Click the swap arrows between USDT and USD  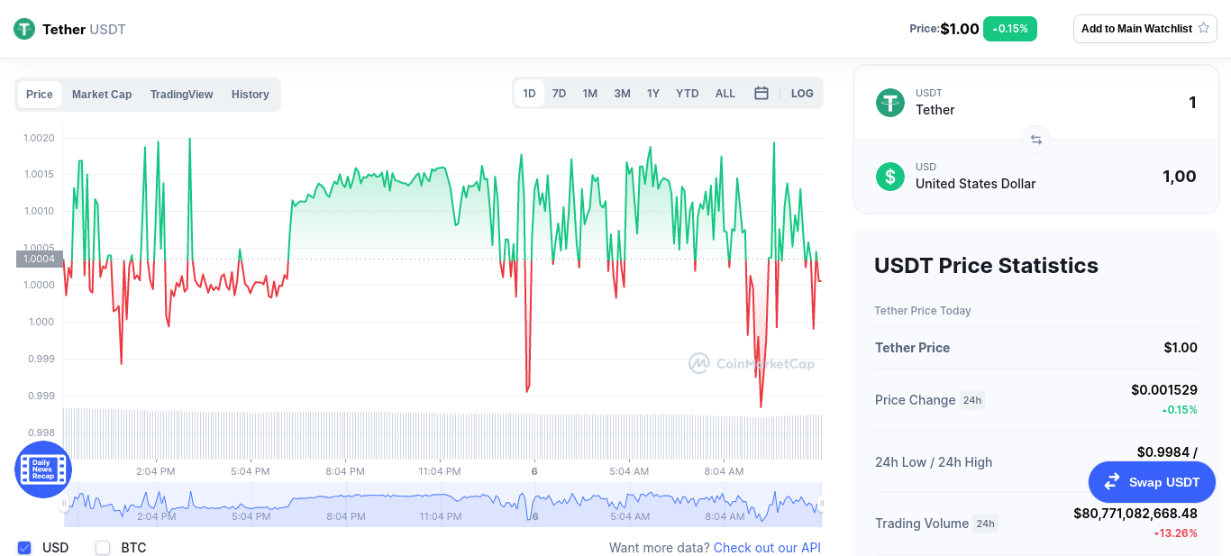(x=1036, y=140)
